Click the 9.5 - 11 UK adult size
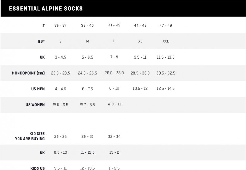The image size is (246, 170). 140,57
